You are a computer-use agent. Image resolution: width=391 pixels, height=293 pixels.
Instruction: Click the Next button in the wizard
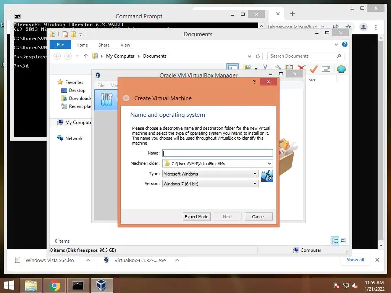pyautogui.click(x=228, y=217)
